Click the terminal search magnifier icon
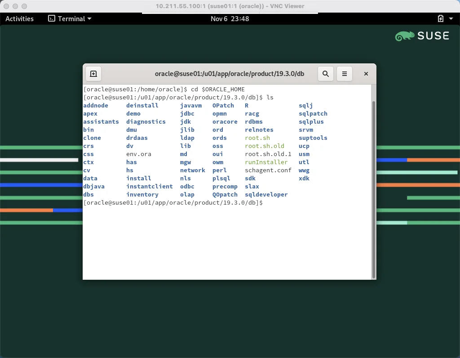Screen dimensions: 460x358 (x=325, y=74)
